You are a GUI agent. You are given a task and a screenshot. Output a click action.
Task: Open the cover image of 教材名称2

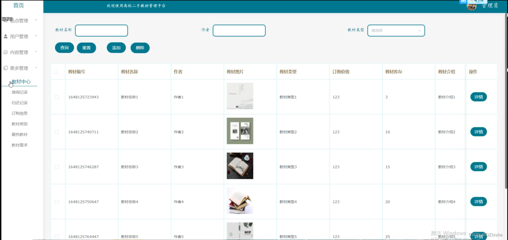[240, 131]
